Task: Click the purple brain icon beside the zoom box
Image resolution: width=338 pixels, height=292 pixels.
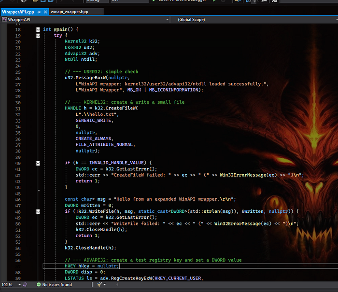Action: pos(25,285)
